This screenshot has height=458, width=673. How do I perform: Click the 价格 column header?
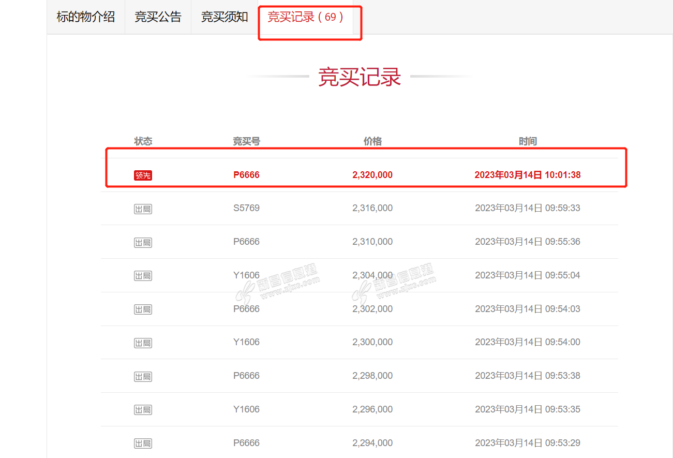[372, 141]
